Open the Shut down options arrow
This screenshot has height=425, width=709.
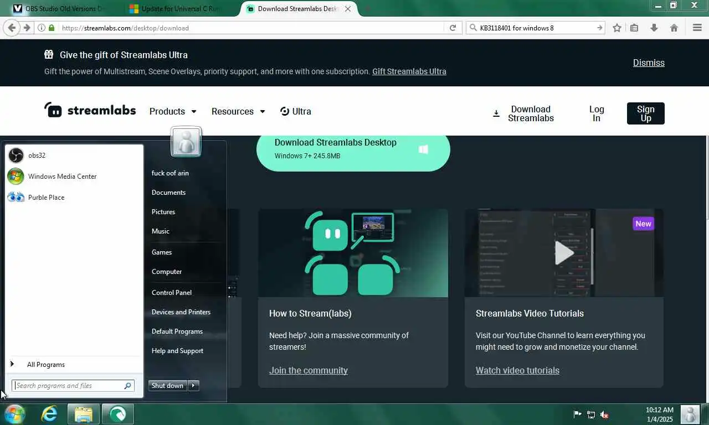[193, 386]
